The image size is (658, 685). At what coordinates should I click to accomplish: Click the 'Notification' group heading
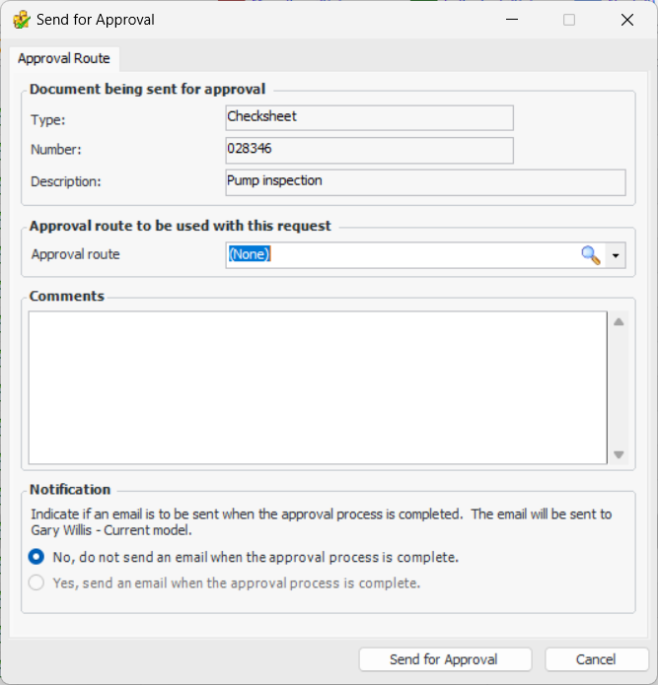click(x=70, y=490)
